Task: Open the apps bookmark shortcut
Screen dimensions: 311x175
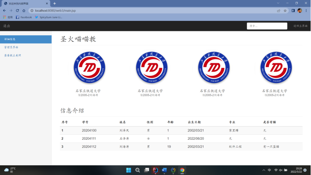Action: click(x=8, y=17)
